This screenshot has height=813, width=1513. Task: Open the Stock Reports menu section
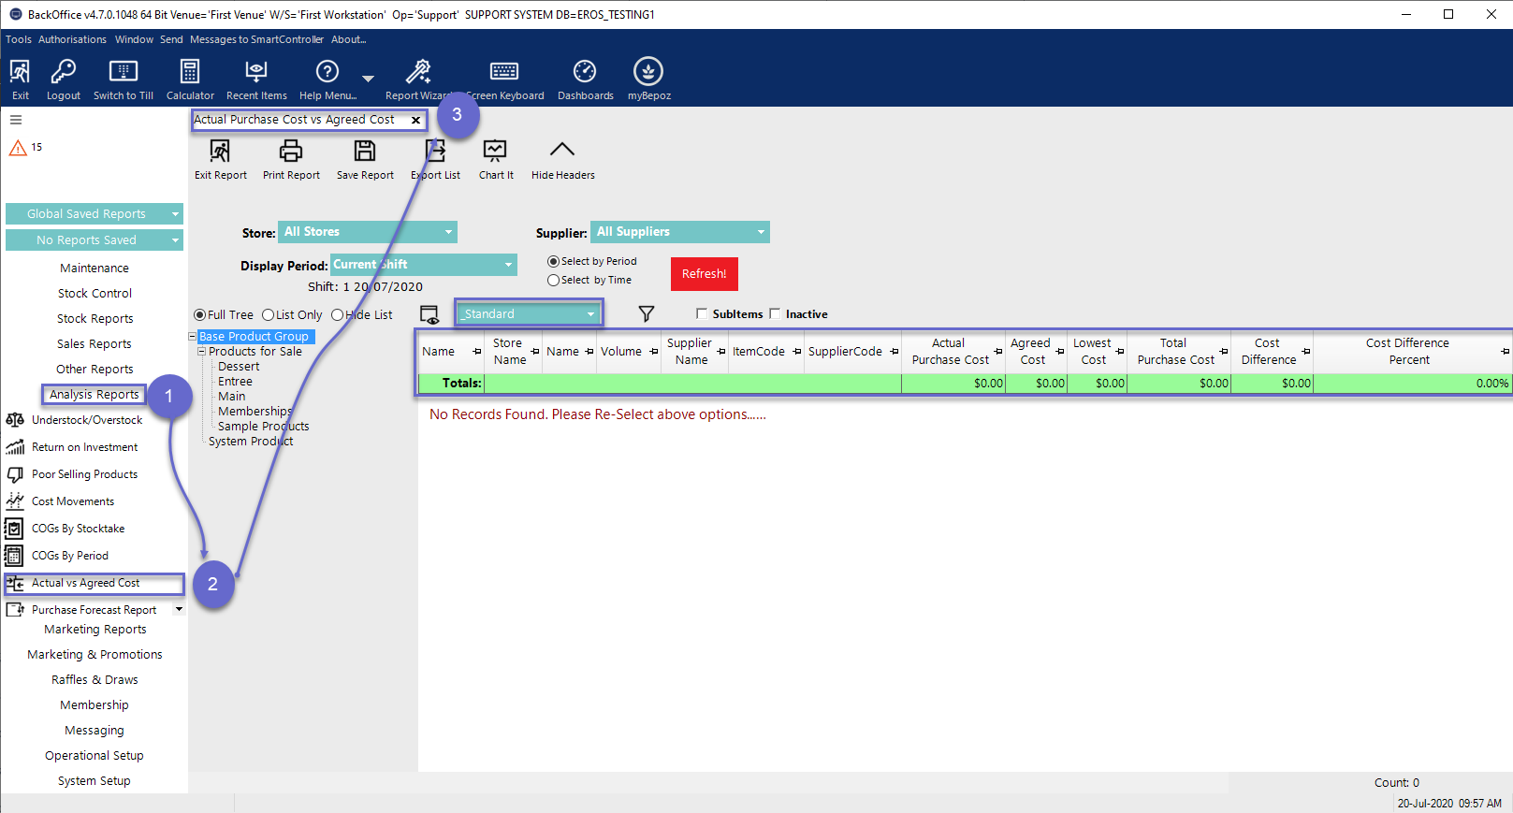(95, 319)
